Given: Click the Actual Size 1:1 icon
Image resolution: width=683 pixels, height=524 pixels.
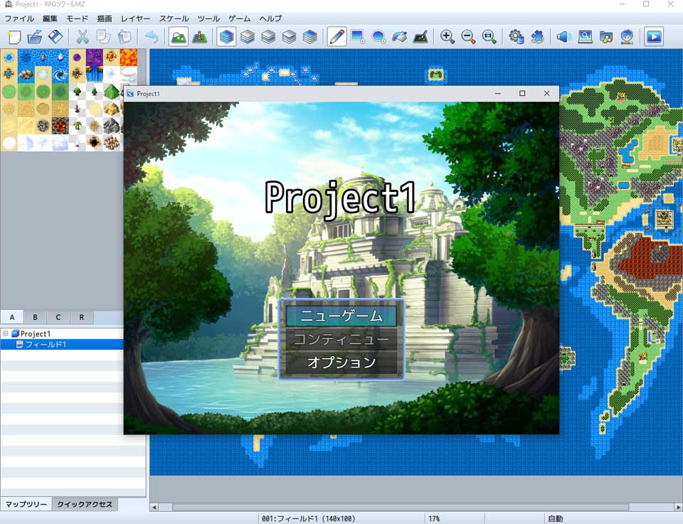Looking at the screenshot, I should tap(489, 36).
